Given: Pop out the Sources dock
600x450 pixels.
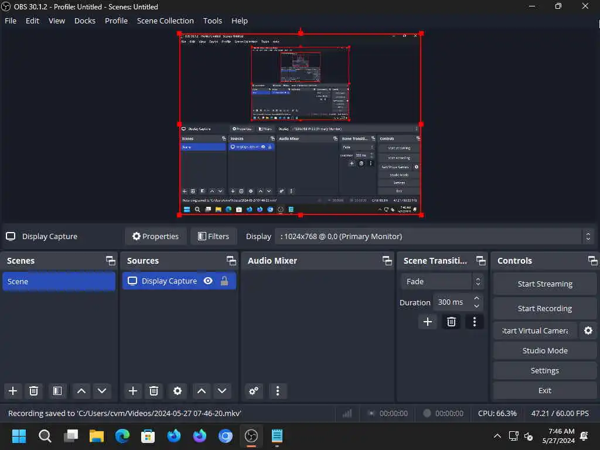Looking at the screenshot, I should click(x=231, y=261).
